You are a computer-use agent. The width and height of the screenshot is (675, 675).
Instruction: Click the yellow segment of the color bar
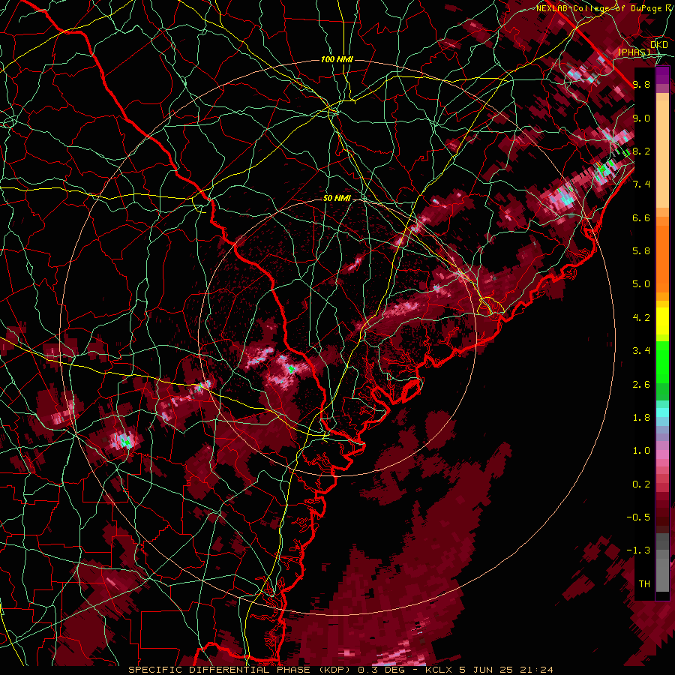coord(662,321)
